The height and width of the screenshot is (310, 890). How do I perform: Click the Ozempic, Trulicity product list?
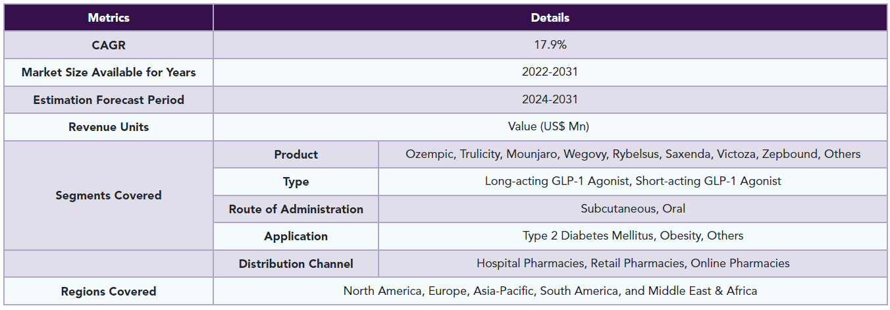633,155
